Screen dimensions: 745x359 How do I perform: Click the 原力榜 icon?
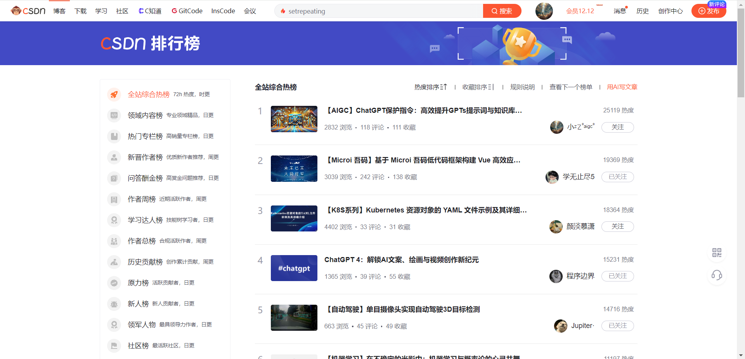[114, 283]
